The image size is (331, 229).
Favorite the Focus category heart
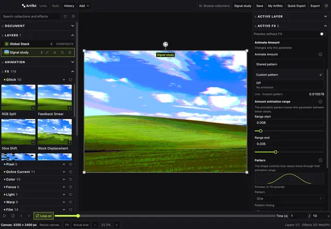(x=70, y=187)
